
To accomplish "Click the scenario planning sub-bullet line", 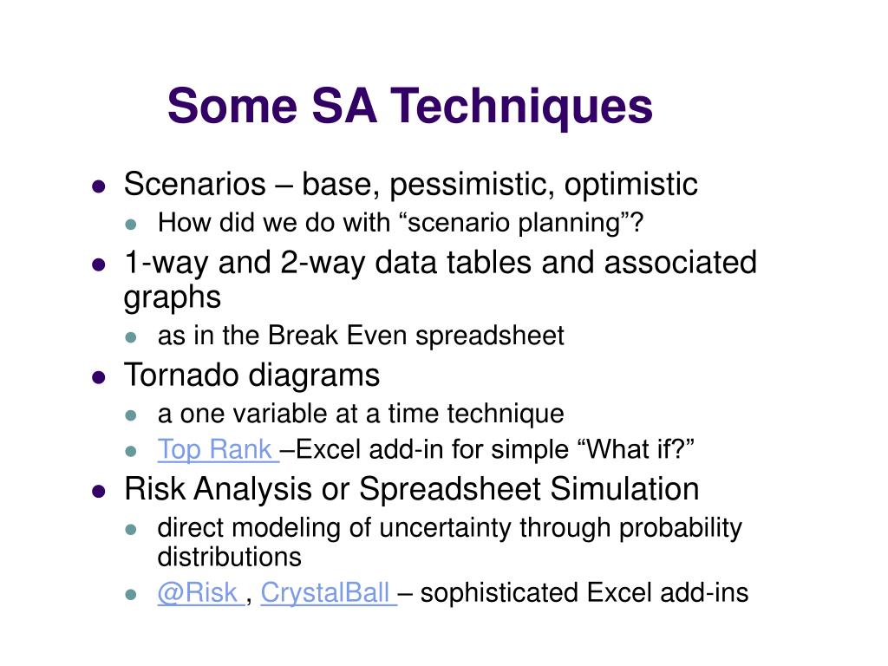I will tap(401, 223).
